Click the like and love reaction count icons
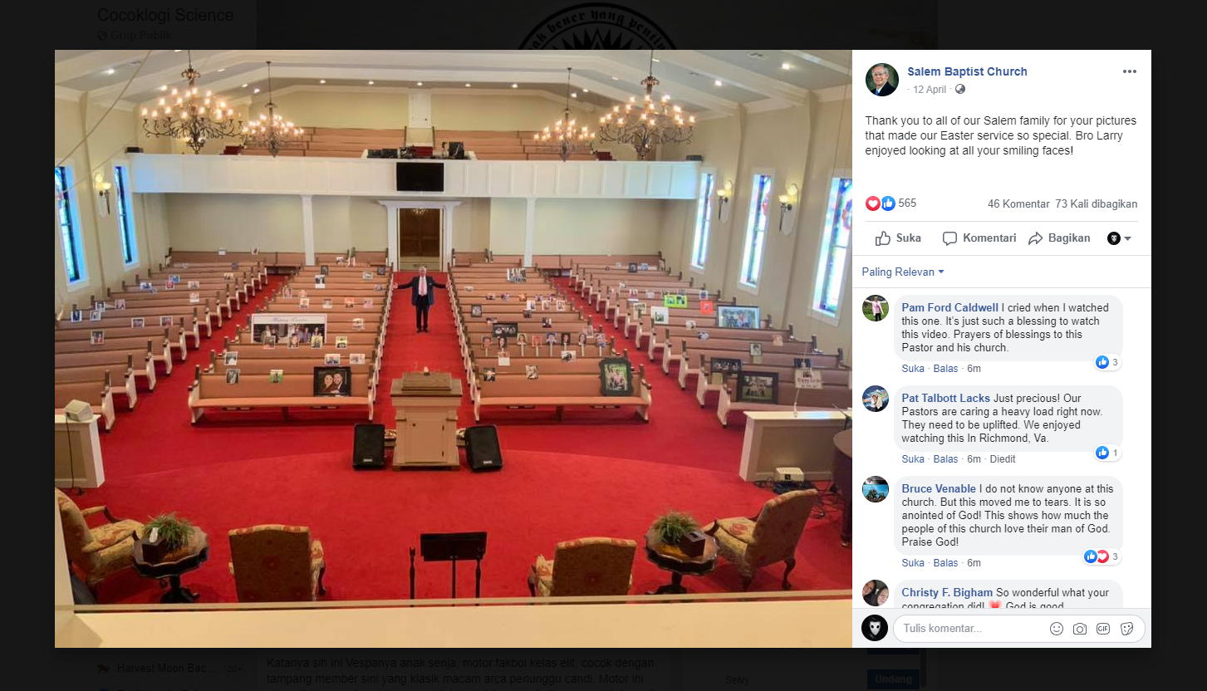The width and height of the screenshot is (1207, 691). (881, 203)
